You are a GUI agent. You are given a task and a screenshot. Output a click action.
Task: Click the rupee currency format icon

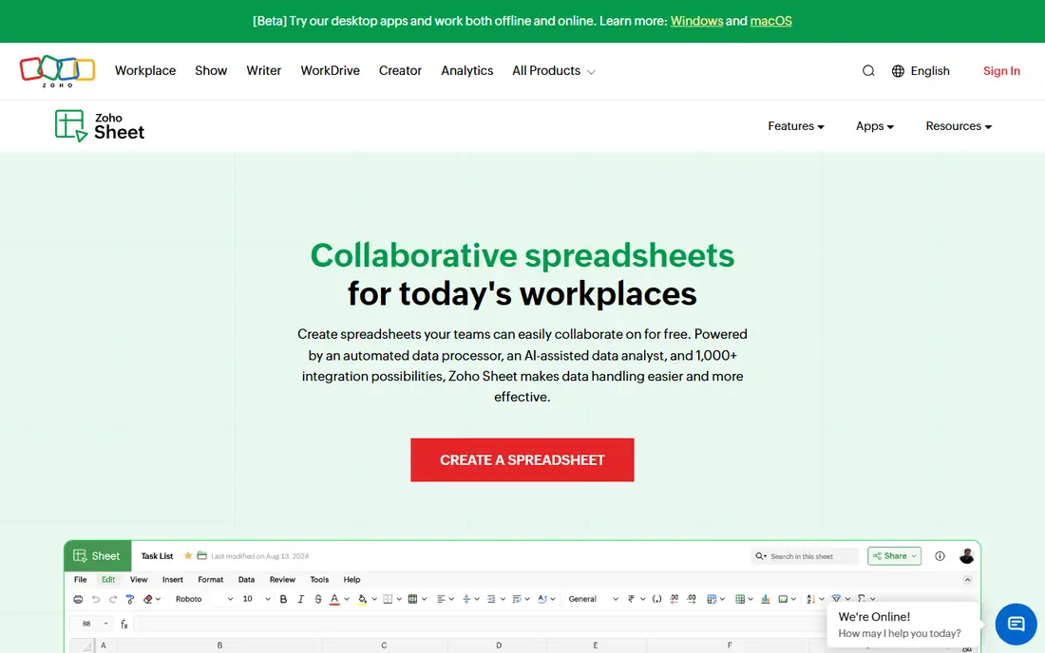[x=631, y=599]
